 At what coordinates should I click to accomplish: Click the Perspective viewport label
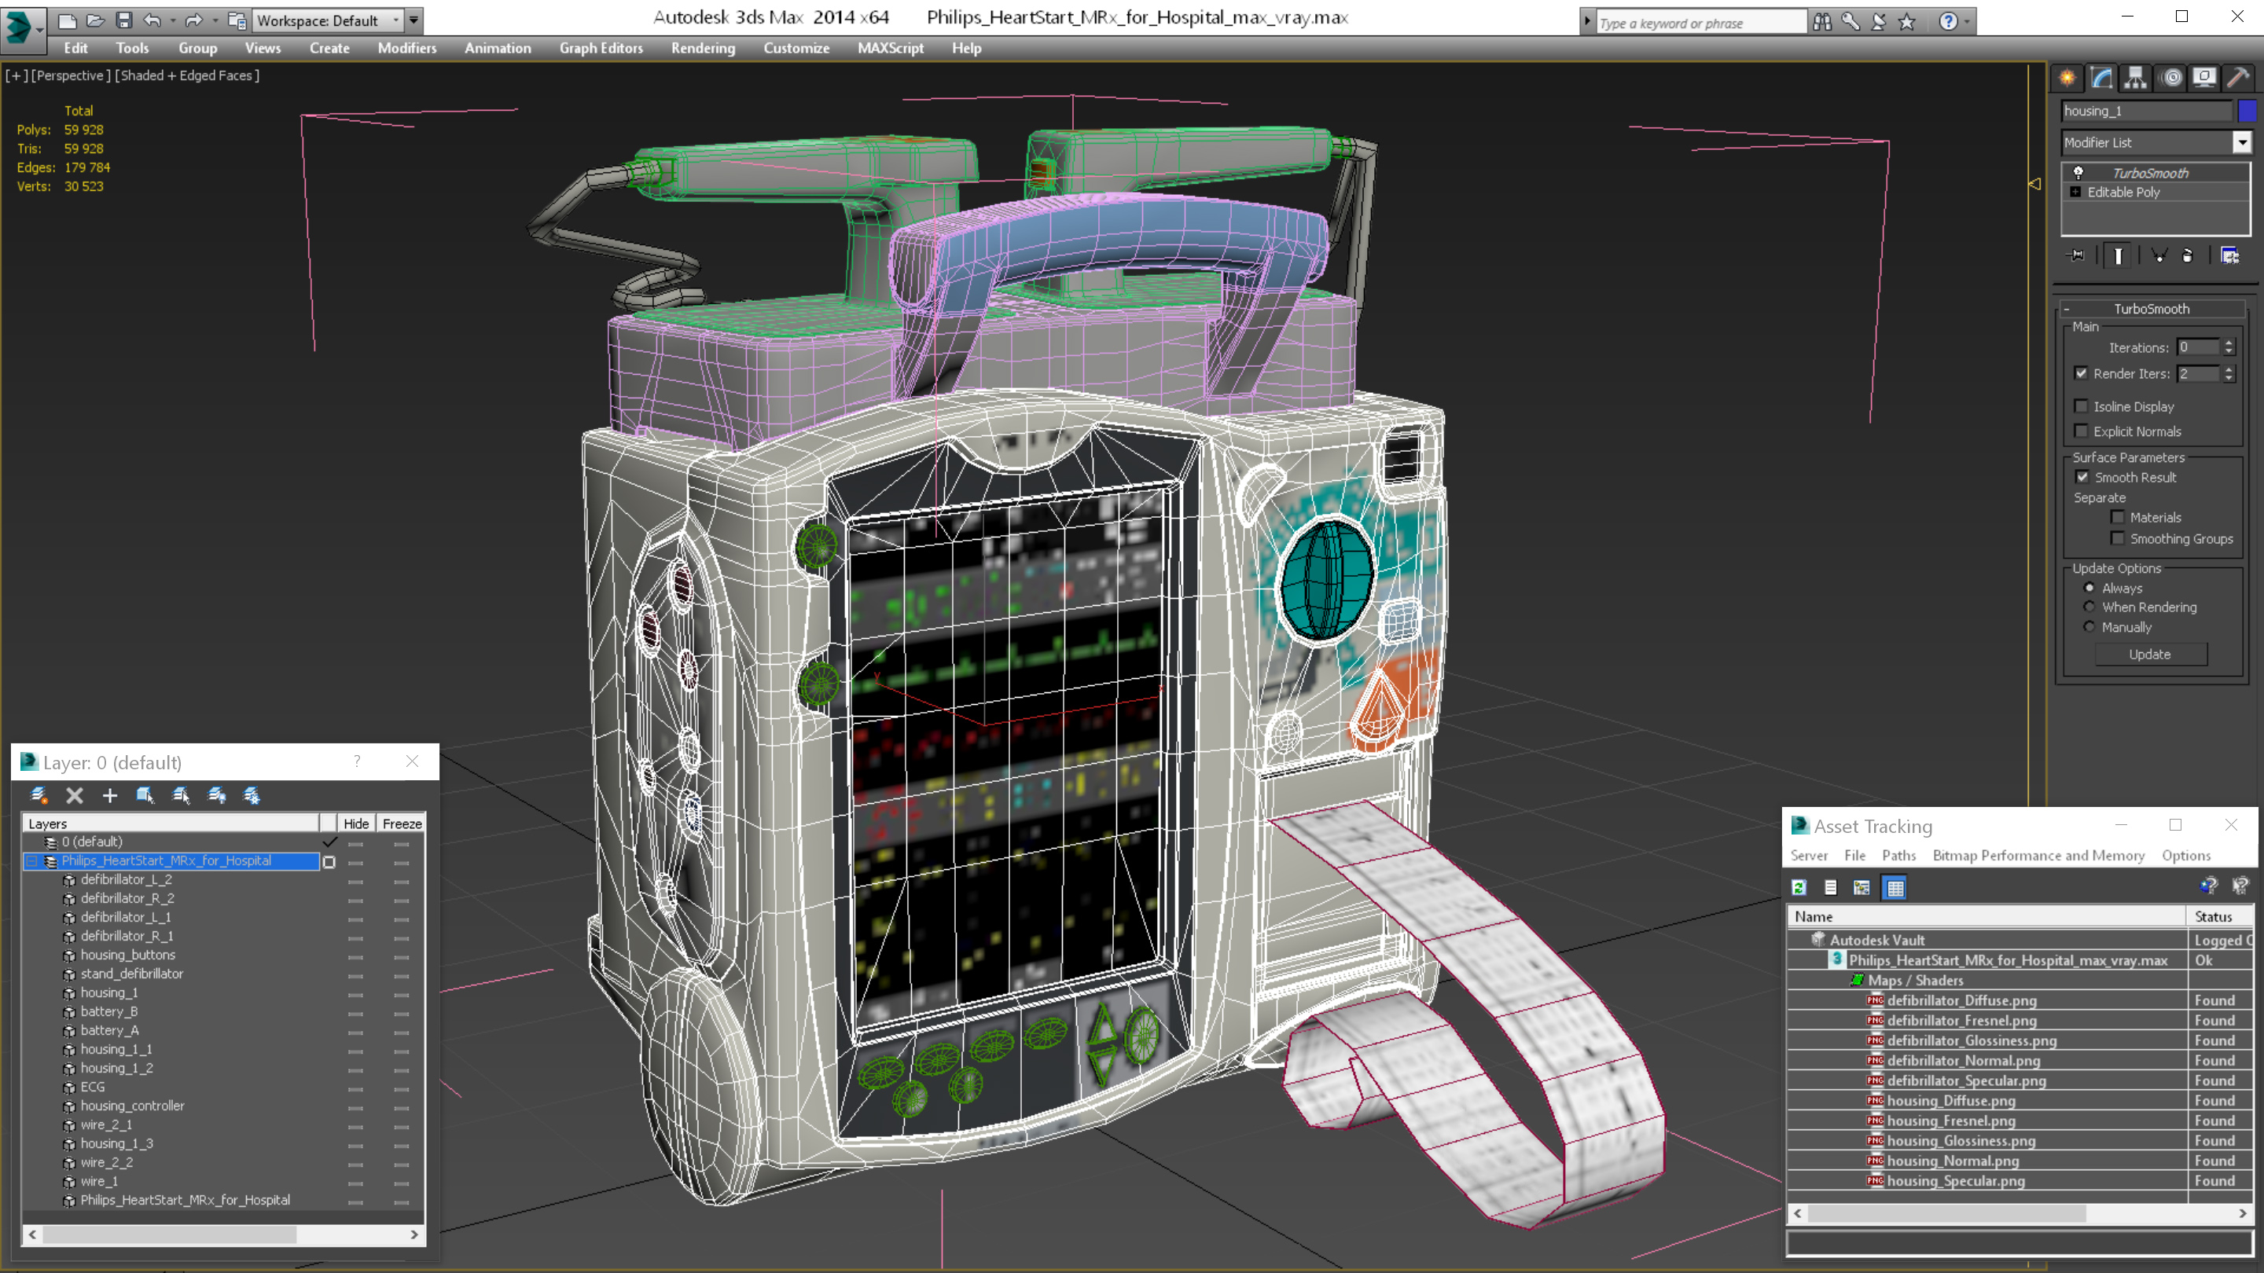coord(72,75)
